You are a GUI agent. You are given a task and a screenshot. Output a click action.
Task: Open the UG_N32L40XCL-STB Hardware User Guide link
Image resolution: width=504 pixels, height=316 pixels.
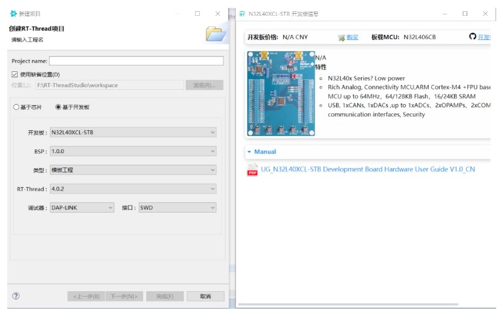[368, 169]
